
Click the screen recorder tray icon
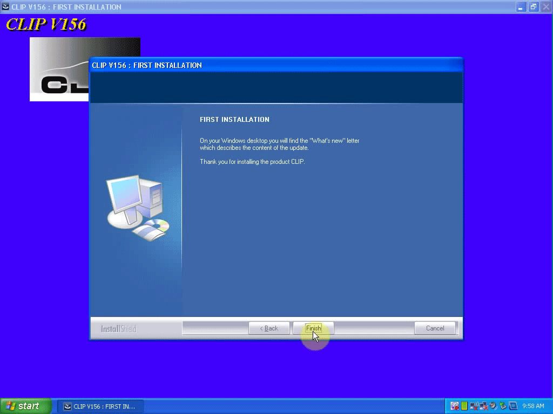click(455, 406)
